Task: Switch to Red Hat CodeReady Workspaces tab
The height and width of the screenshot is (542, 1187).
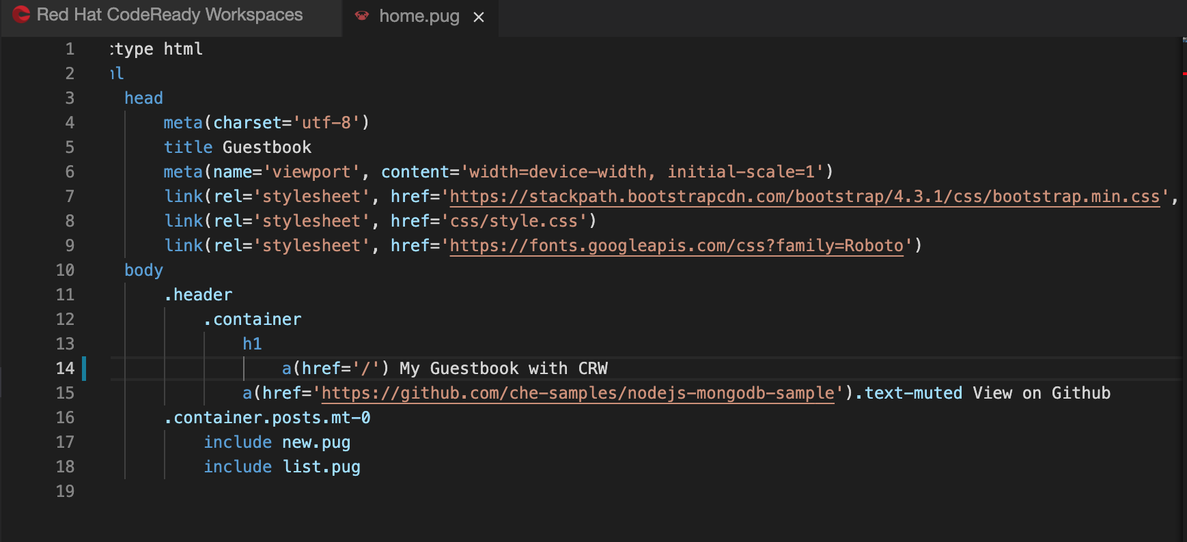Action: pyautogui.click(x=171, y=18)
